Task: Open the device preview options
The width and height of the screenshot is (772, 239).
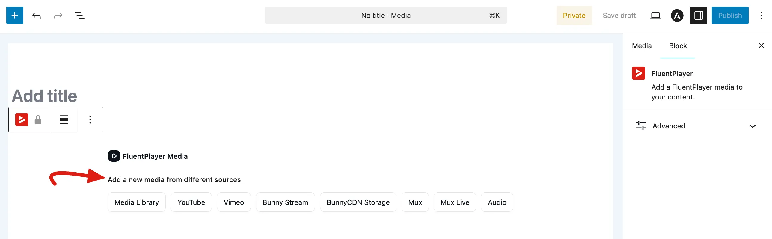Action: [x=655, y=16]
